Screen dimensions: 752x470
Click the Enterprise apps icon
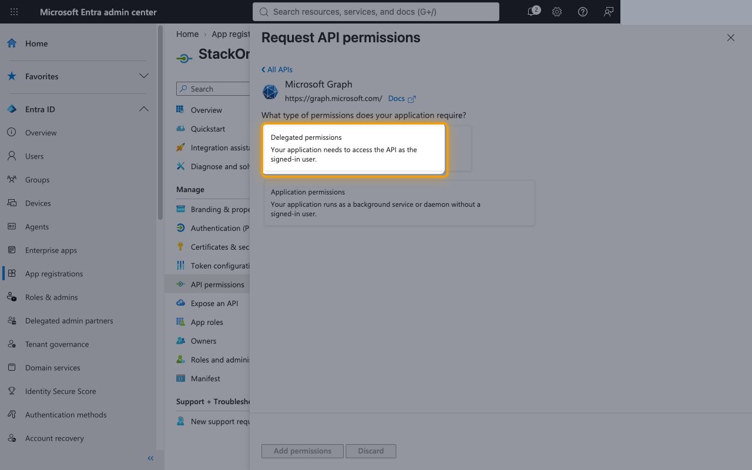[x=12, y=250]
